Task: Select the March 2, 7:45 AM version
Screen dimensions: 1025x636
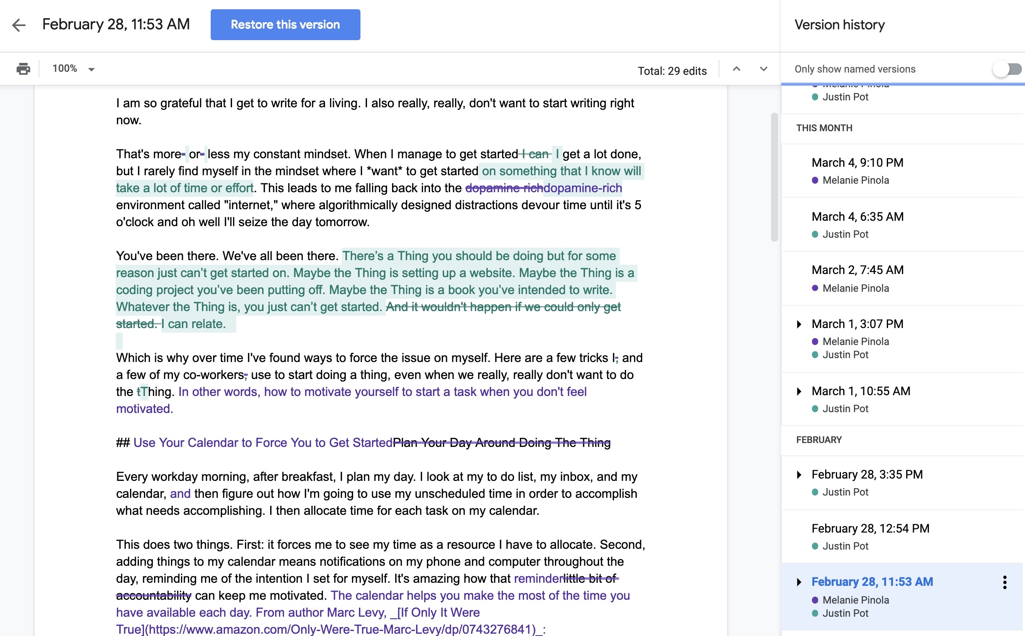Action: coord(857,270)
